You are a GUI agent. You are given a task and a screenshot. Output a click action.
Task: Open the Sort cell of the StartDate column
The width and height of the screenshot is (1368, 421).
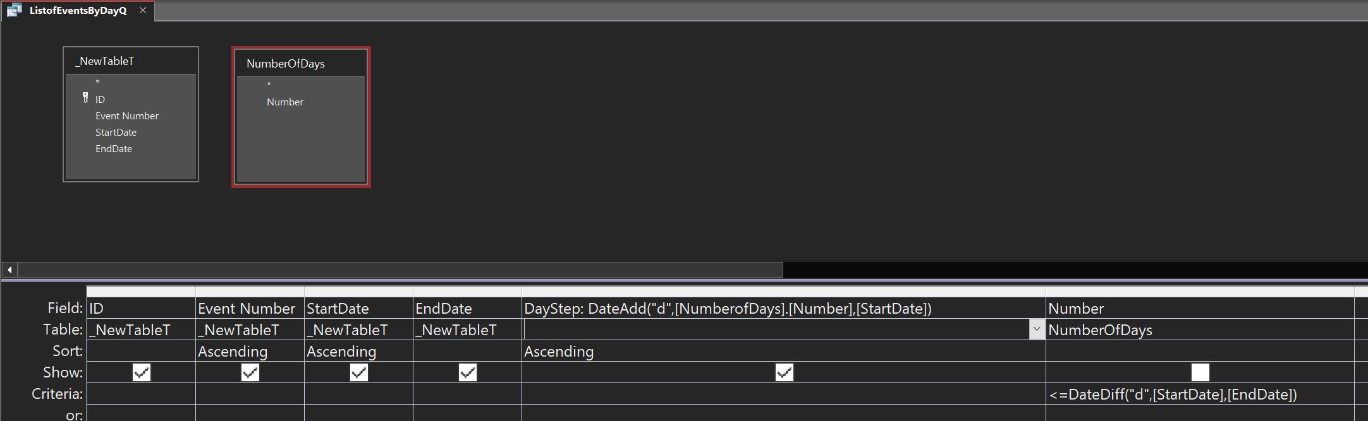(358, 352)
